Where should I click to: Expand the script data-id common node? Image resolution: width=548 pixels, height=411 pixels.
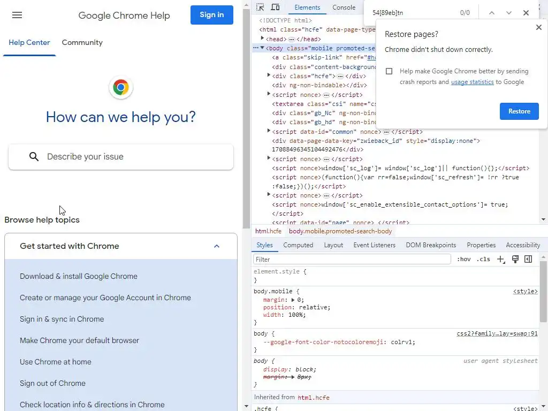coord(269,131)
